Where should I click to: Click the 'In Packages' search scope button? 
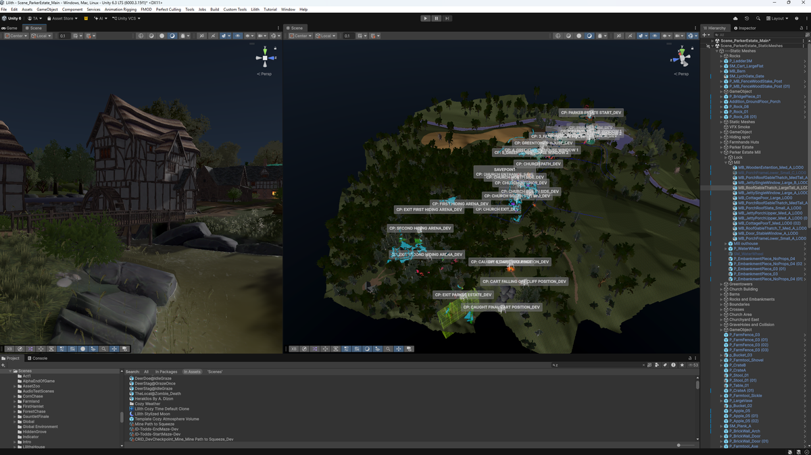pyautogui.click(x=166, y=372)
